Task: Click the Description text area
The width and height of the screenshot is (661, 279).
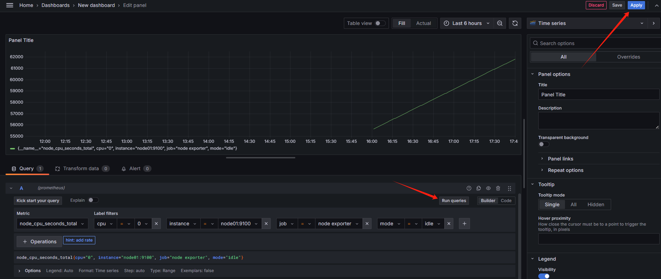Action: 599,121
